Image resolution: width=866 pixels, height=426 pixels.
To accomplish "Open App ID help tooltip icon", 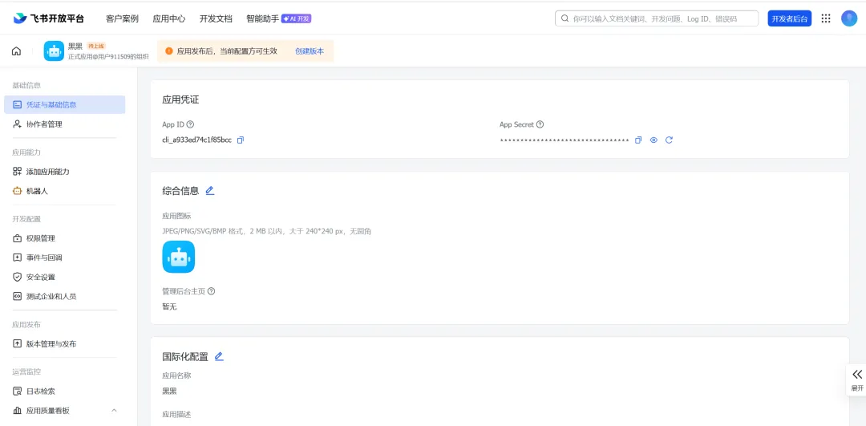I will 191,125.
